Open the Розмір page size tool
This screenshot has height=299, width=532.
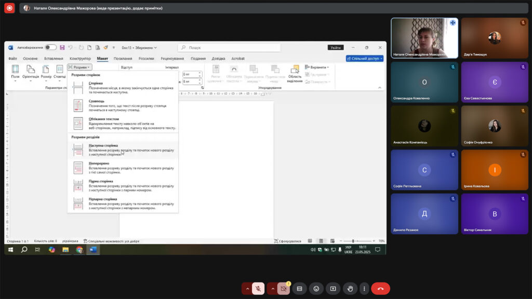46,73
